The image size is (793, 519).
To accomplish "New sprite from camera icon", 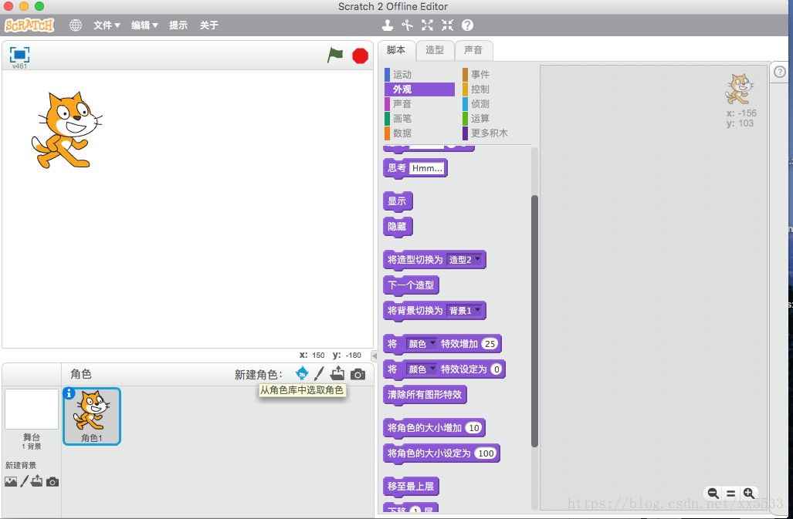I will [x=358, y=374].
